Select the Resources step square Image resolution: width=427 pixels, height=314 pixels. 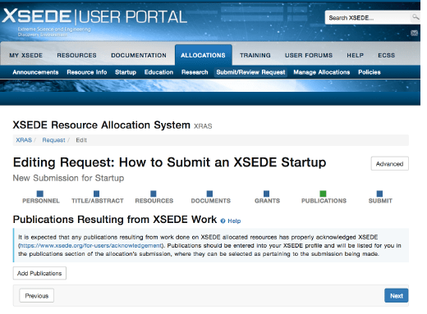pyautogui.click(x=154, y=193)
